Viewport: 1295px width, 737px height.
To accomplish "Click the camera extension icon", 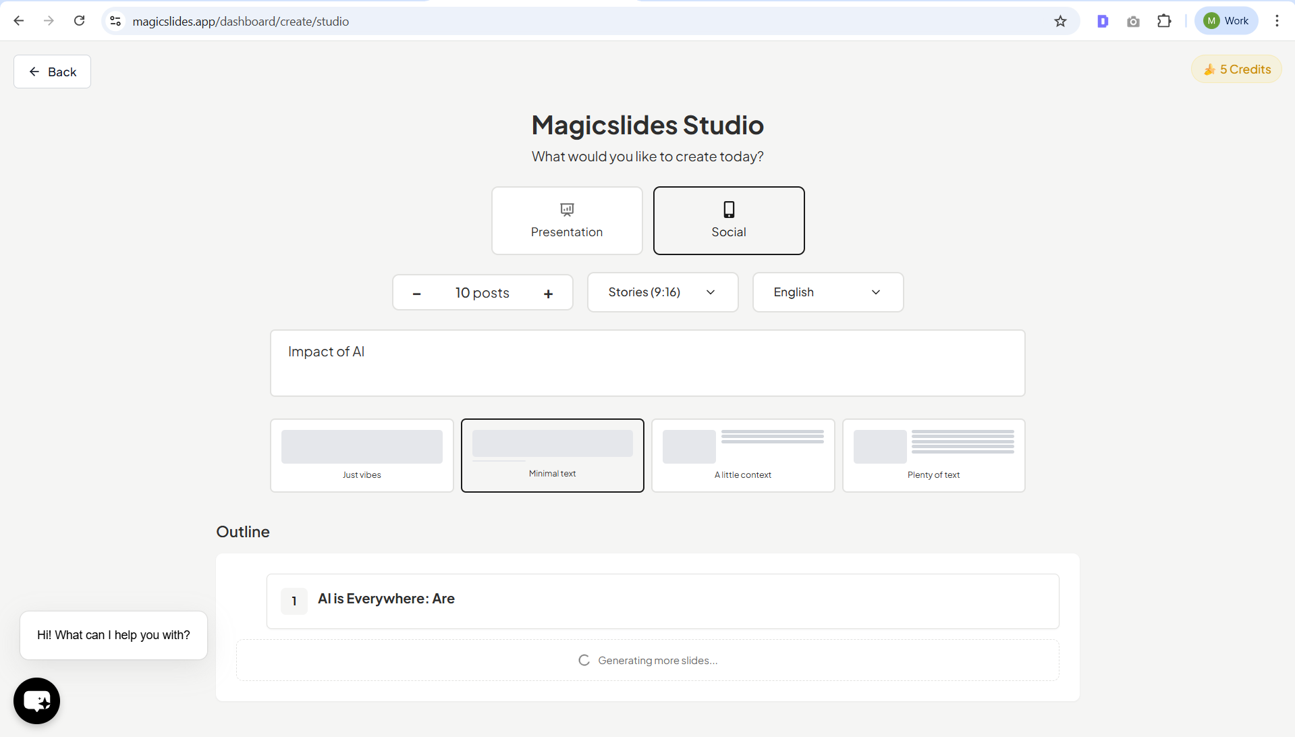I will pyautogui.click(x=1133, y=21).
